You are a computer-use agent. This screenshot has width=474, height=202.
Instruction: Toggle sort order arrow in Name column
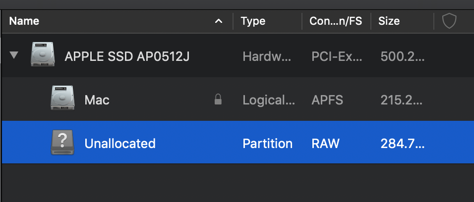pyautogui.click(x=219, y=21)
